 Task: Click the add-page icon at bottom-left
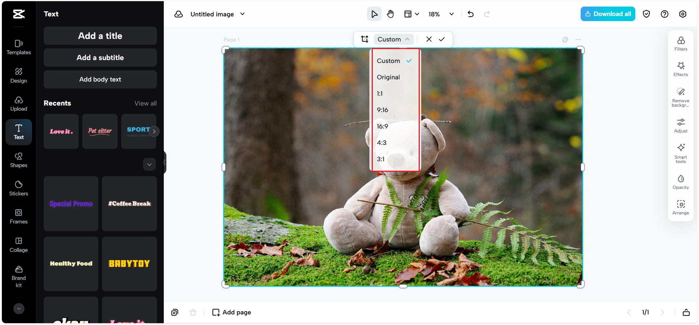click(175, 312)
